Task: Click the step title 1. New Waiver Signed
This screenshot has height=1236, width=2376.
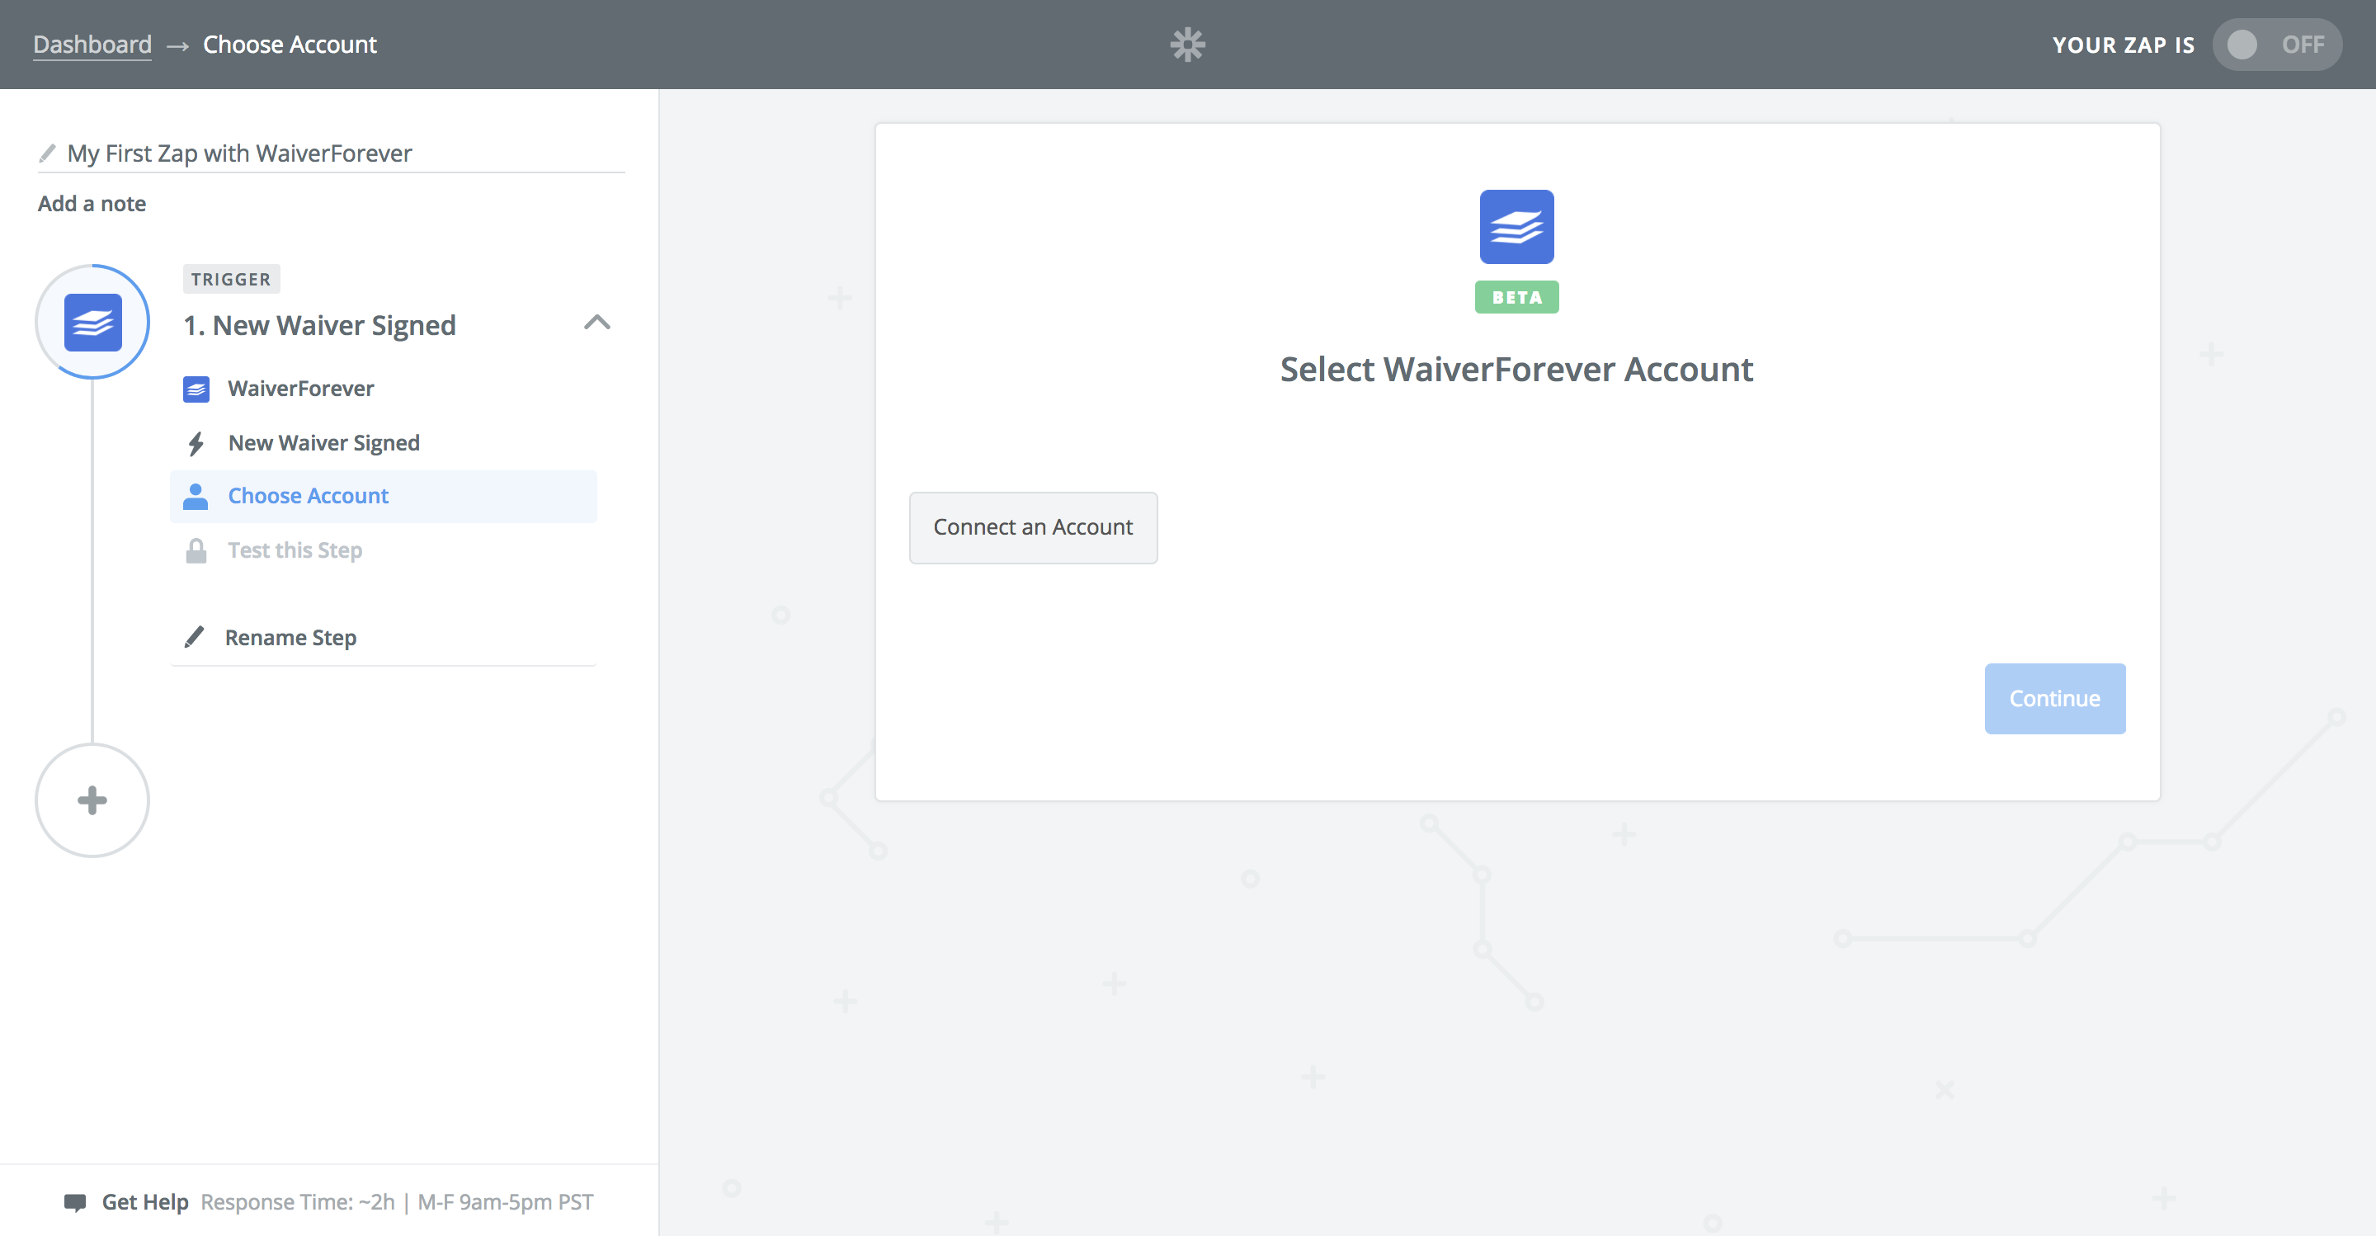Action: (x=319, y=326)
